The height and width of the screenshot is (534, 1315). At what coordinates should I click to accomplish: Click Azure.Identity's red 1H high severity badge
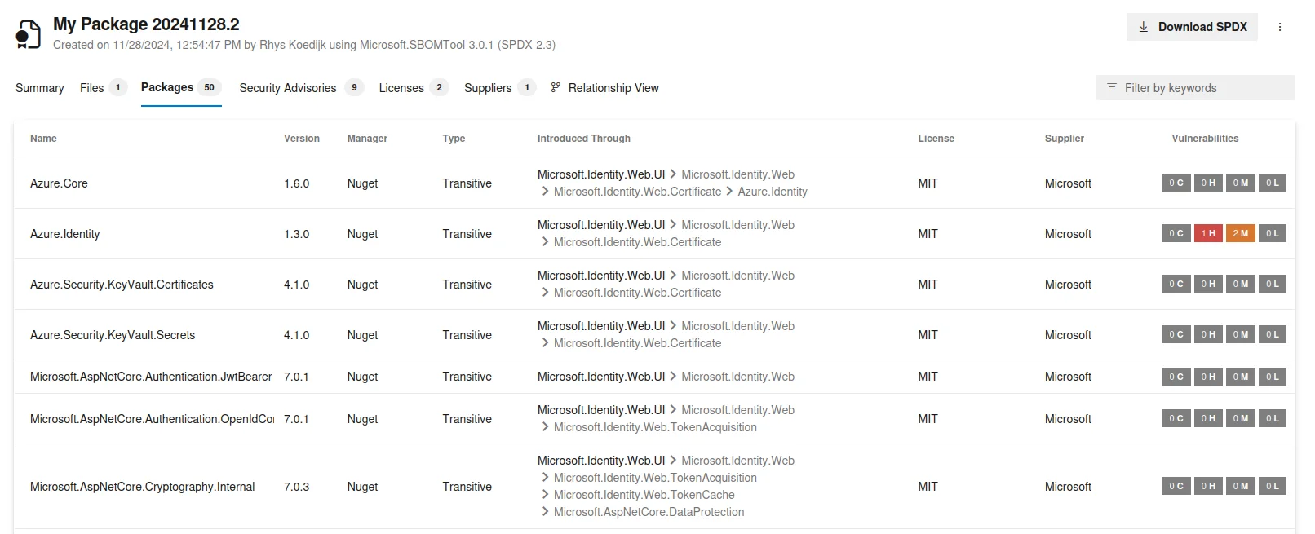pyautogui.click(x=1208, y=233)
